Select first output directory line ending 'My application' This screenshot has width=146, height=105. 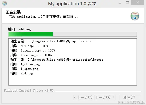pos(51,41)
